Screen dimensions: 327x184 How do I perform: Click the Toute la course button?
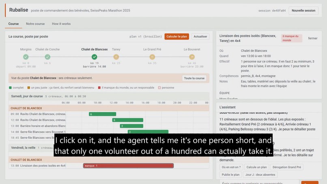[194, 78]
